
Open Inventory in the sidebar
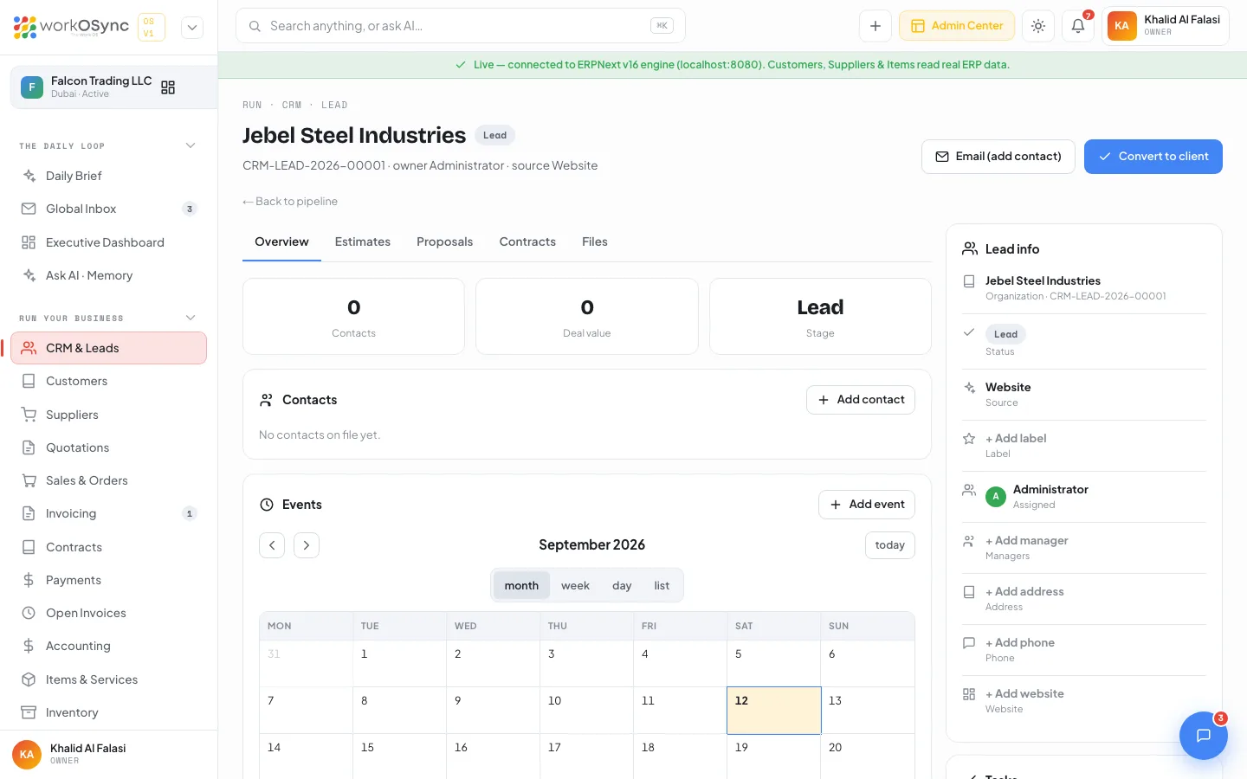(108, 712)
